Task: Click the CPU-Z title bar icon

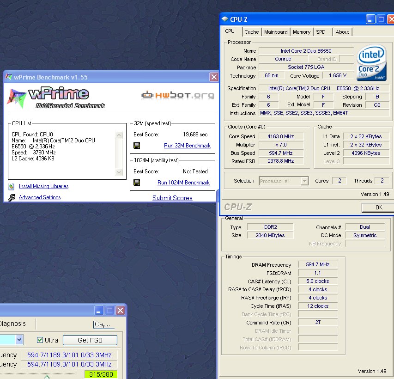Action: [x=224, y=19]
